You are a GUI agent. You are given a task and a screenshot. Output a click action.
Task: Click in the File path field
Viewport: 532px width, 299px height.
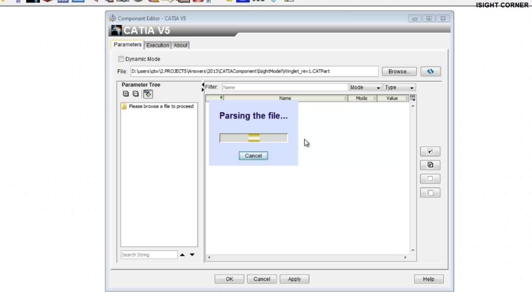pos(254,71)
